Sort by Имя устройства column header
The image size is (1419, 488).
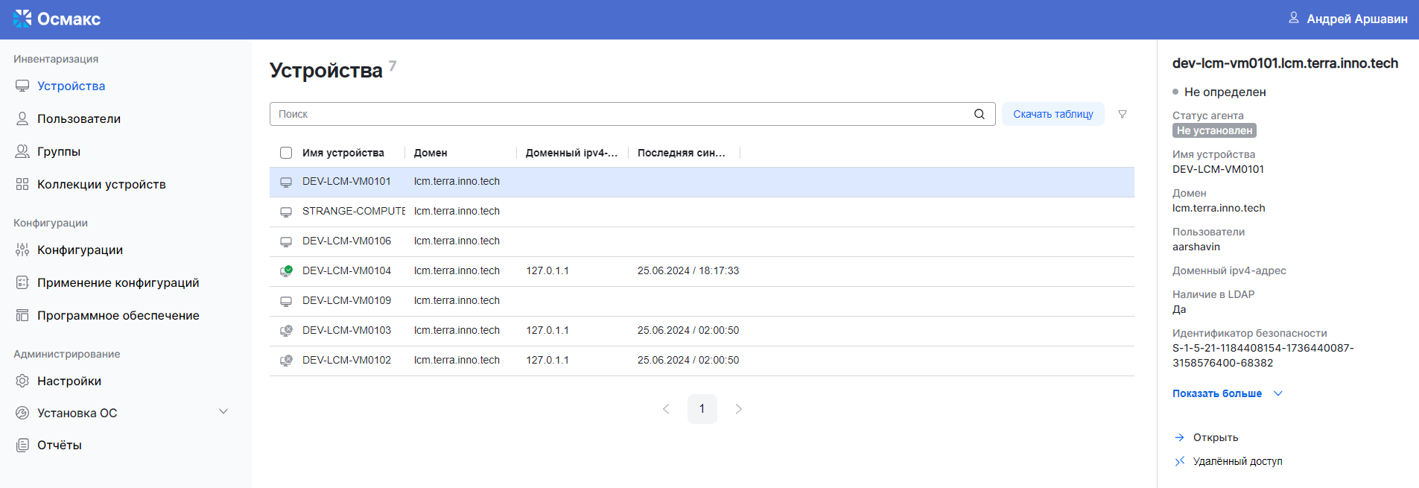click(x=343, y=153)
